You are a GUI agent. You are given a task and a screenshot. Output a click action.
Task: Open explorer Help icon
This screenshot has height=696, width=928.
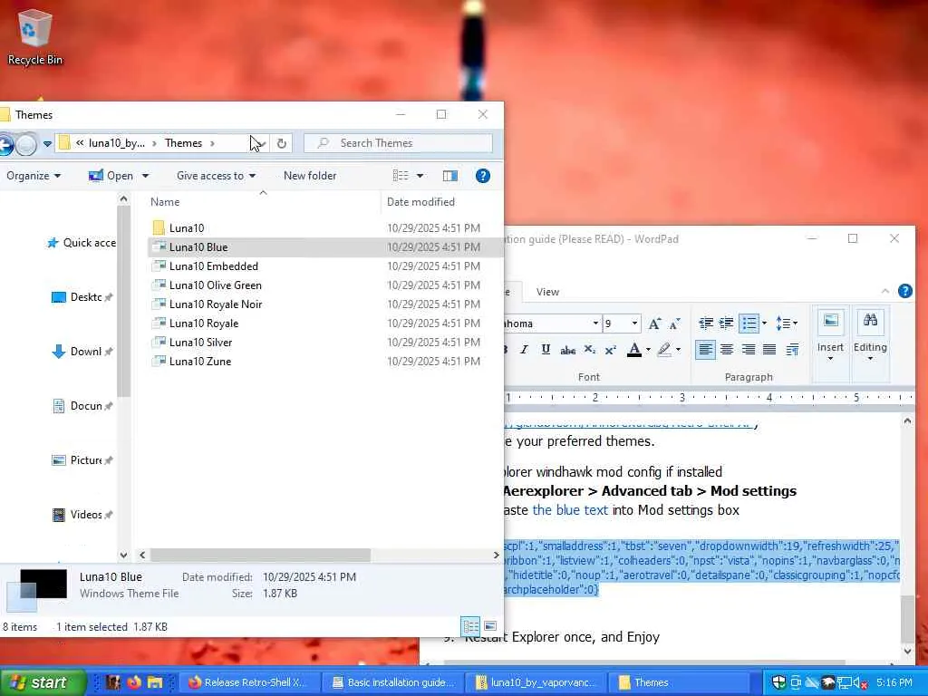click(483, 176)
